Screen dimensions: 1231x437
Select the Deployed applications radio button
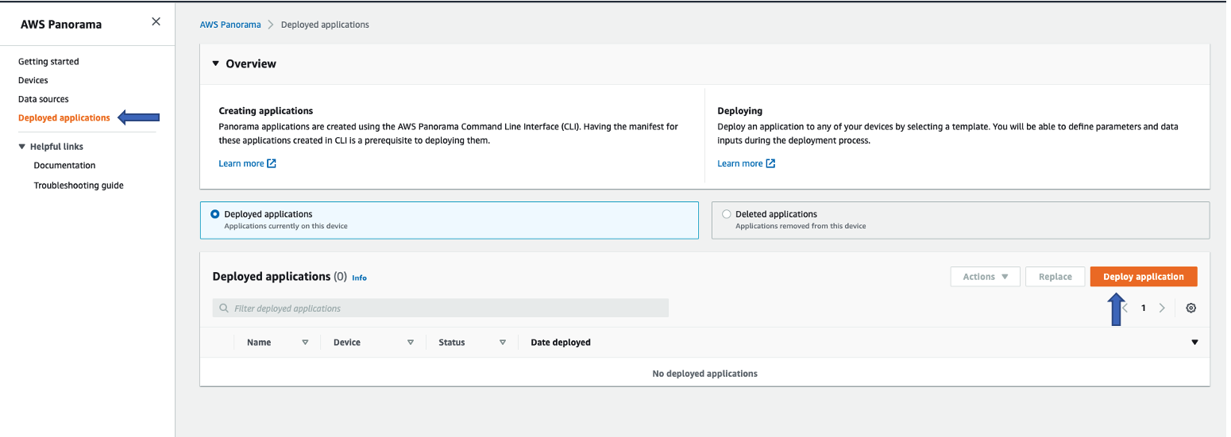pos(215,214)
